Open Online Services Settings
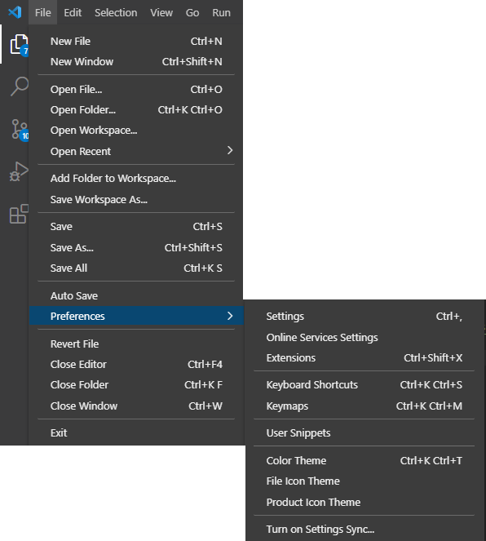486x541 pixels. coord(364,338)
